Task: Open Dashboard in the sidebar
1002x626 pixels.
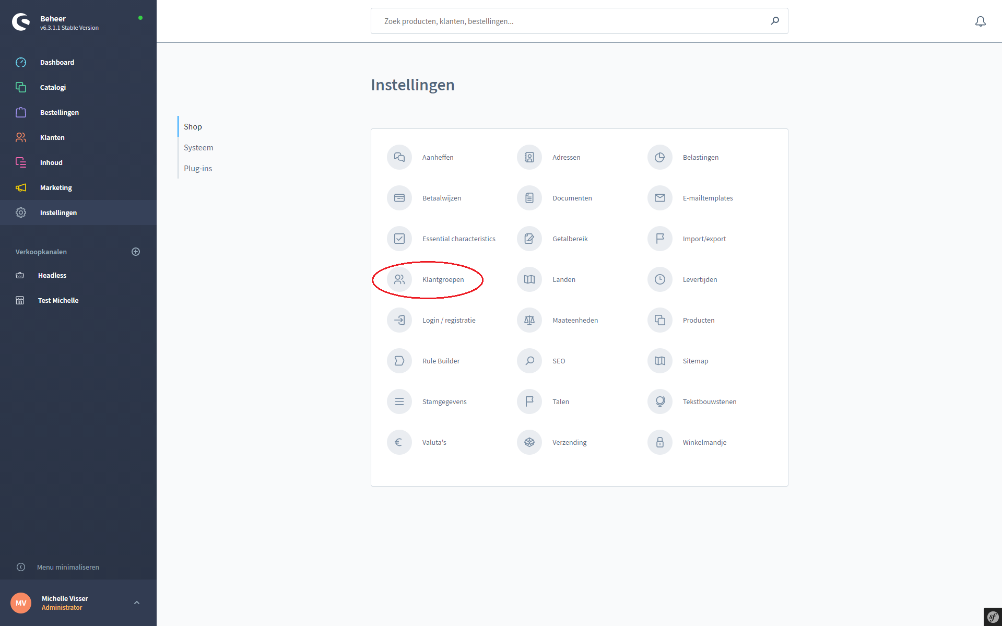Action: (x=57, y=62)
